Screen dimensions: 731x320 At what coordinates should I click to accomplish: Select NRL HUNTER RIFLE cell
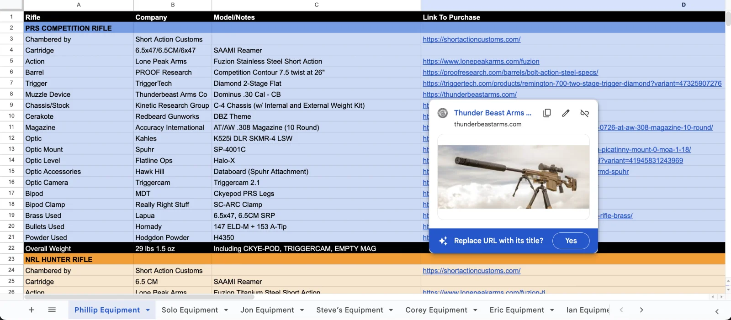(79, 259)
